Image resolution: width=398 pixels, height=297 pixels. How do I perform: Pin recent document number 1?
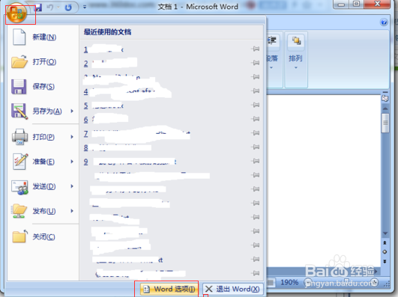tap(256, 49)
